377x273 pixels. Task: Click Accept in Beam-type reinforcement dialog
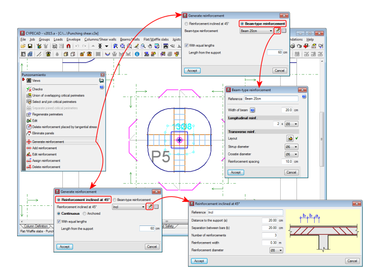click(236, 173)
